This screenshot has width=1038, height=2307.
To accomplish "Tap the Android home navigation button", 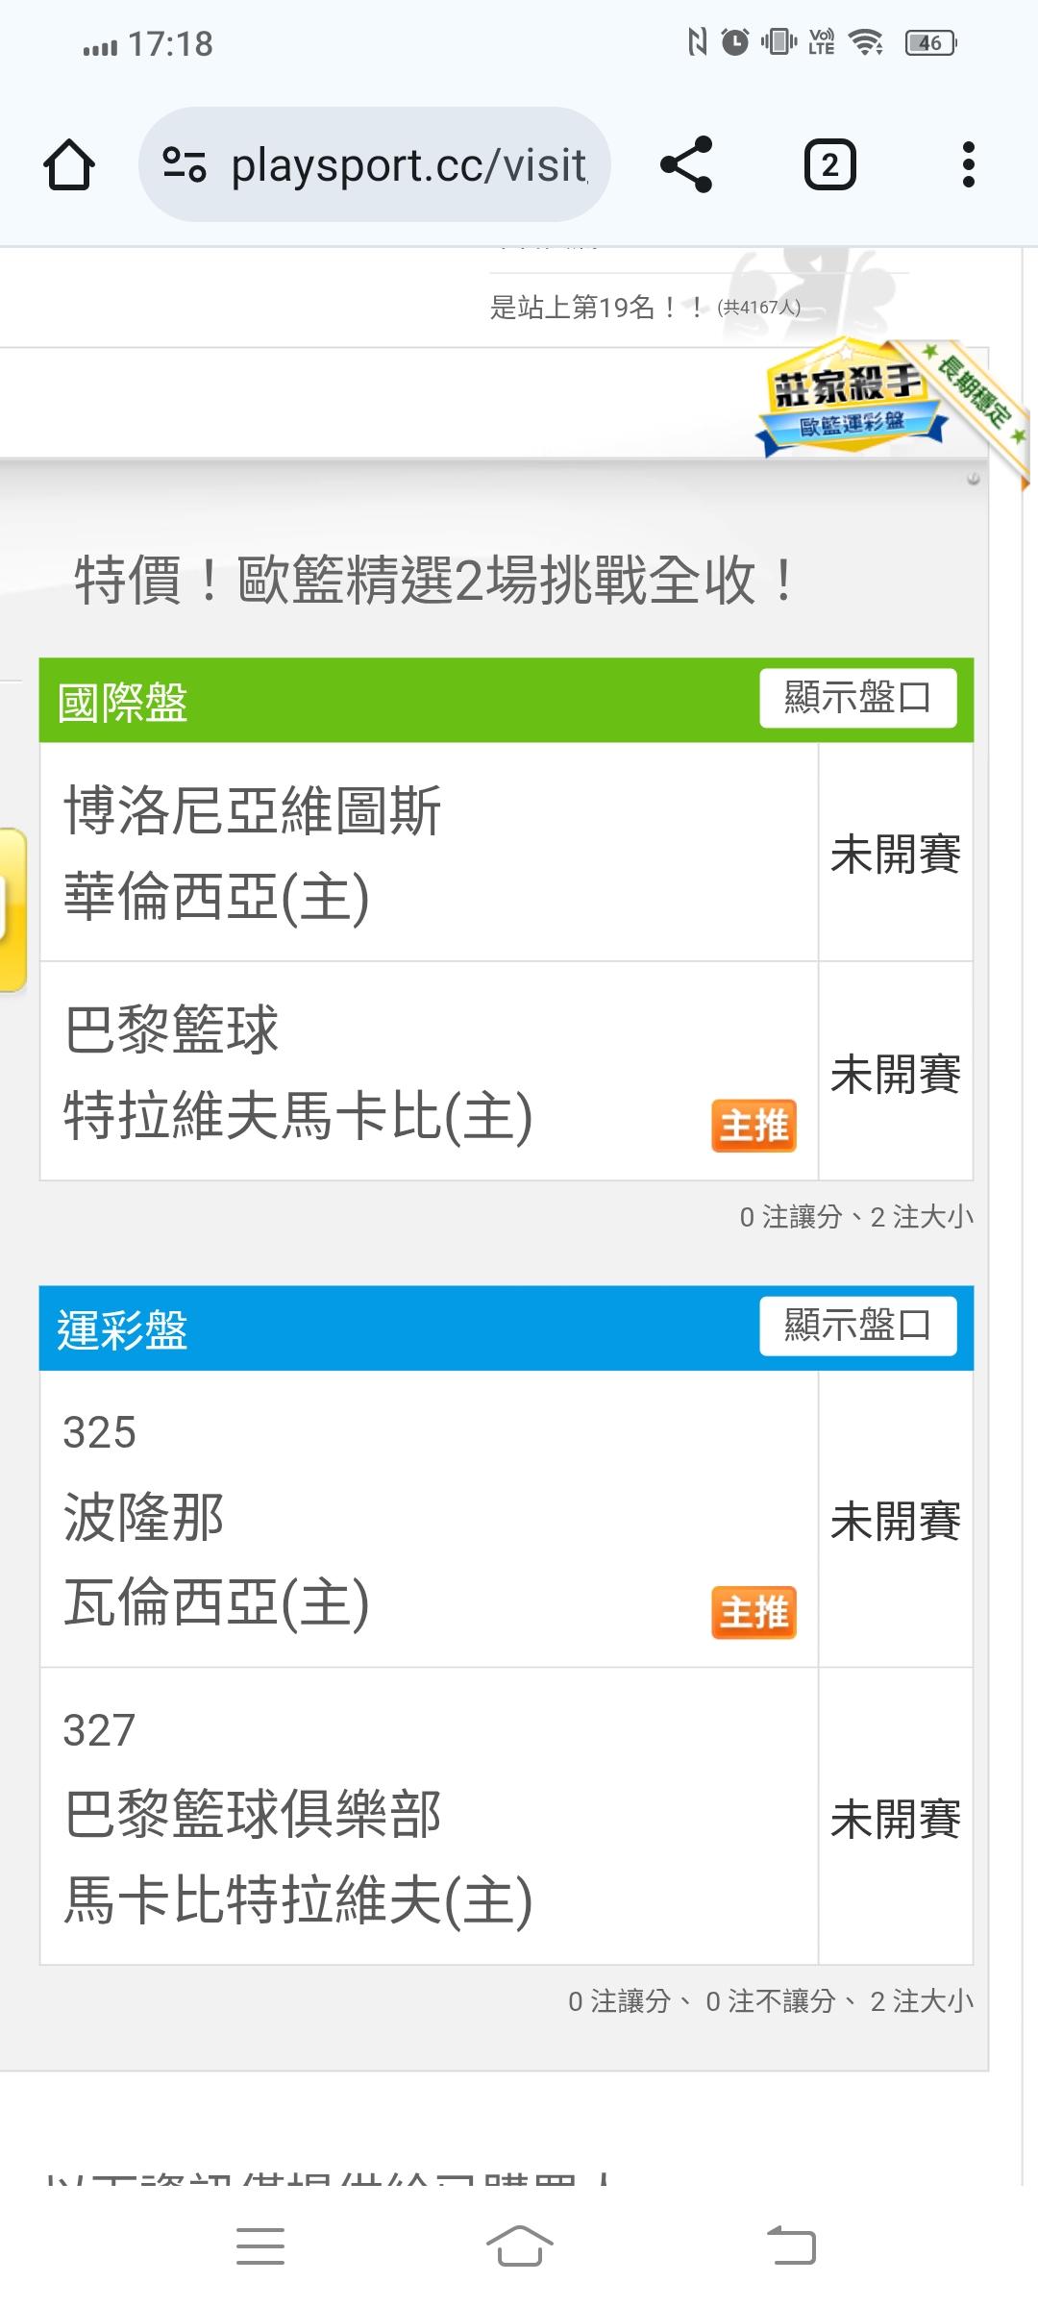I will tap(519, 2246).
